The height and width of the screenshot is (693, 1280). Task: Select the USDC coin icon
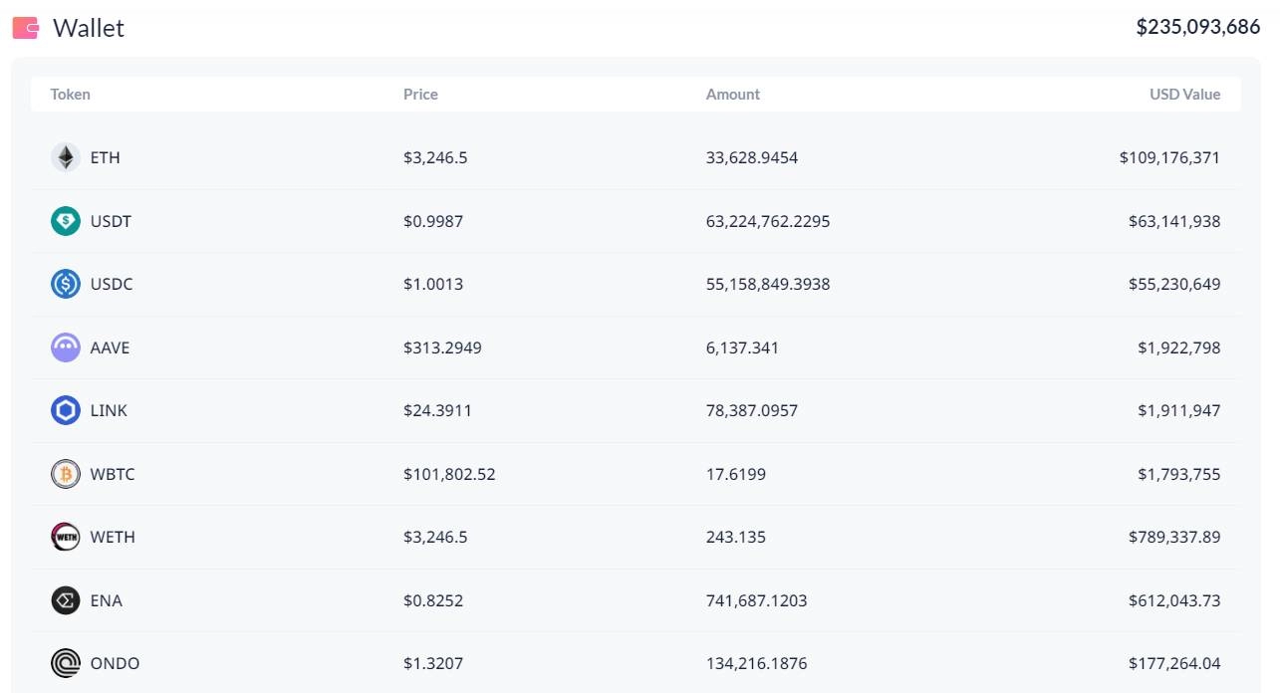click(x=66, y=284)
